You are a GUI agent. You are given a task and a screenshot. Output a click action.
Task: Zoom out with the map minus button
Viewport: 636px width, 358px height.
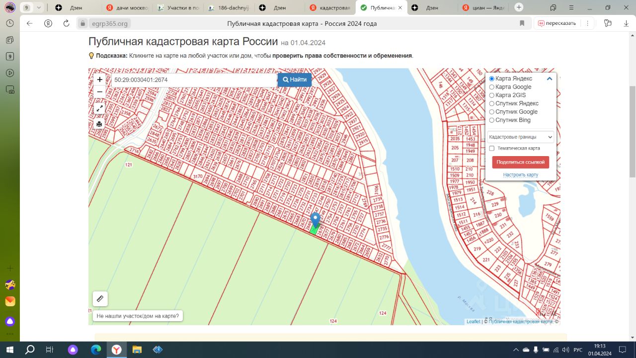pos(100,92)
